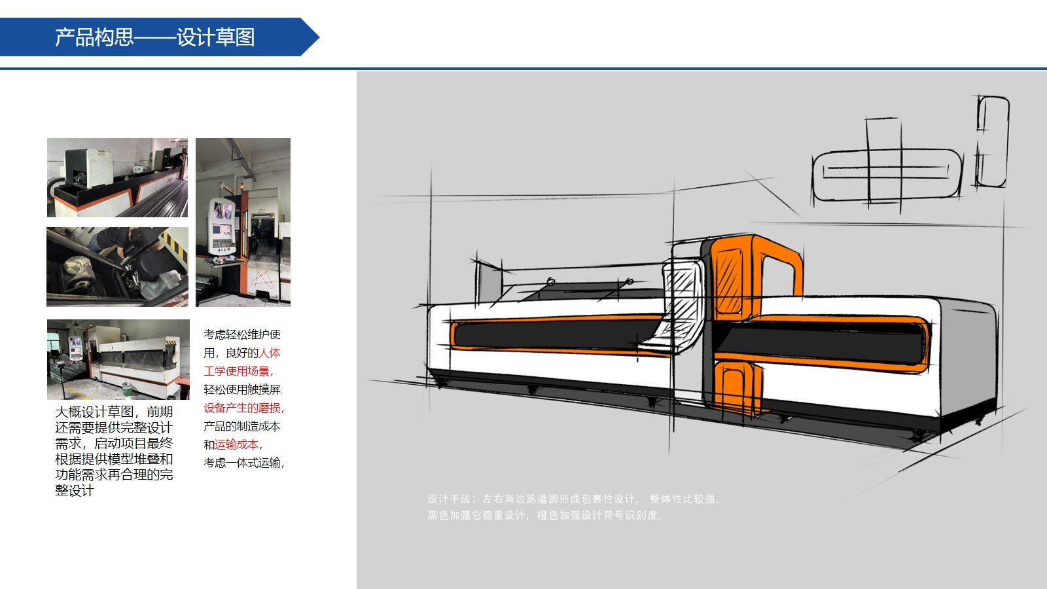Click the caption line starting 设计手法
This screenshot has height=589, width=1047.
(573, 499)
